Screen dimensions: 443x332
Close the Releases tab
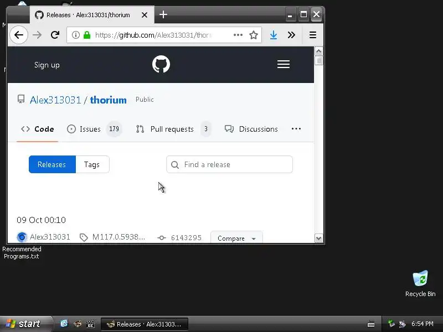pos(145,15)
